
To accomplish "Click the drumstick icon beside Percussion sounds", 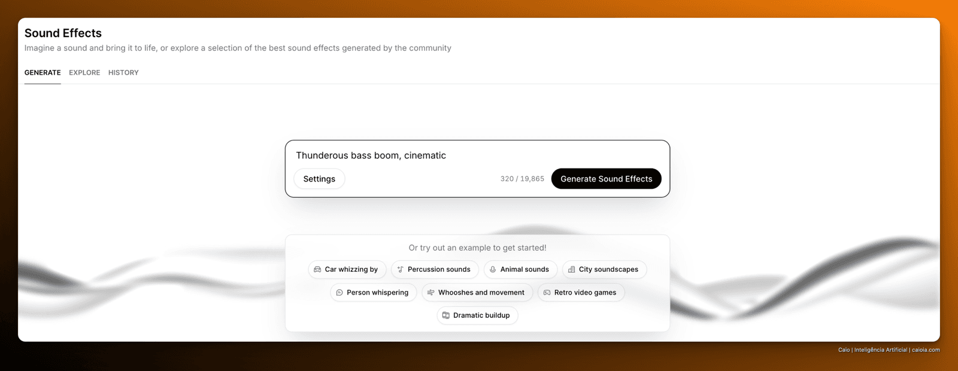I will 401,269.
